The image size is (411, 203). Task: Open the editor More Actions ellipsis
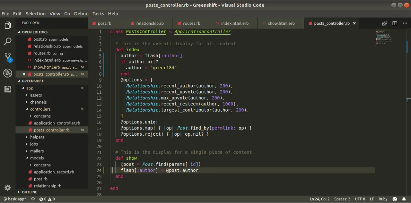(405, 23)
